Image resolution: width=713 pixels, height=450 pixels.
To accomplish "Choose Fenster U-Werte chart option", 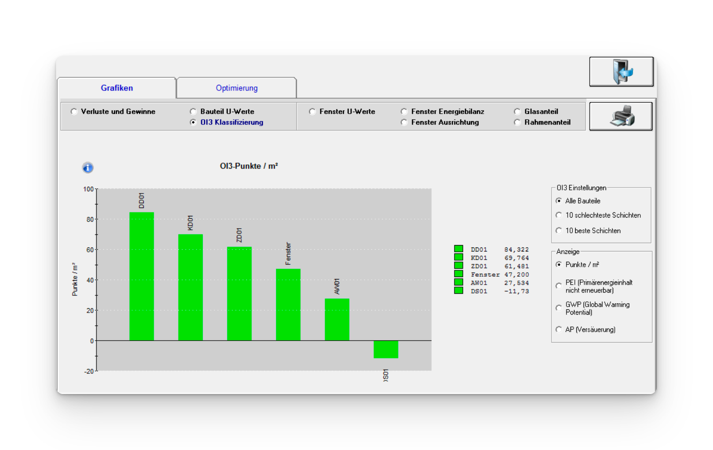I will 312,112.
